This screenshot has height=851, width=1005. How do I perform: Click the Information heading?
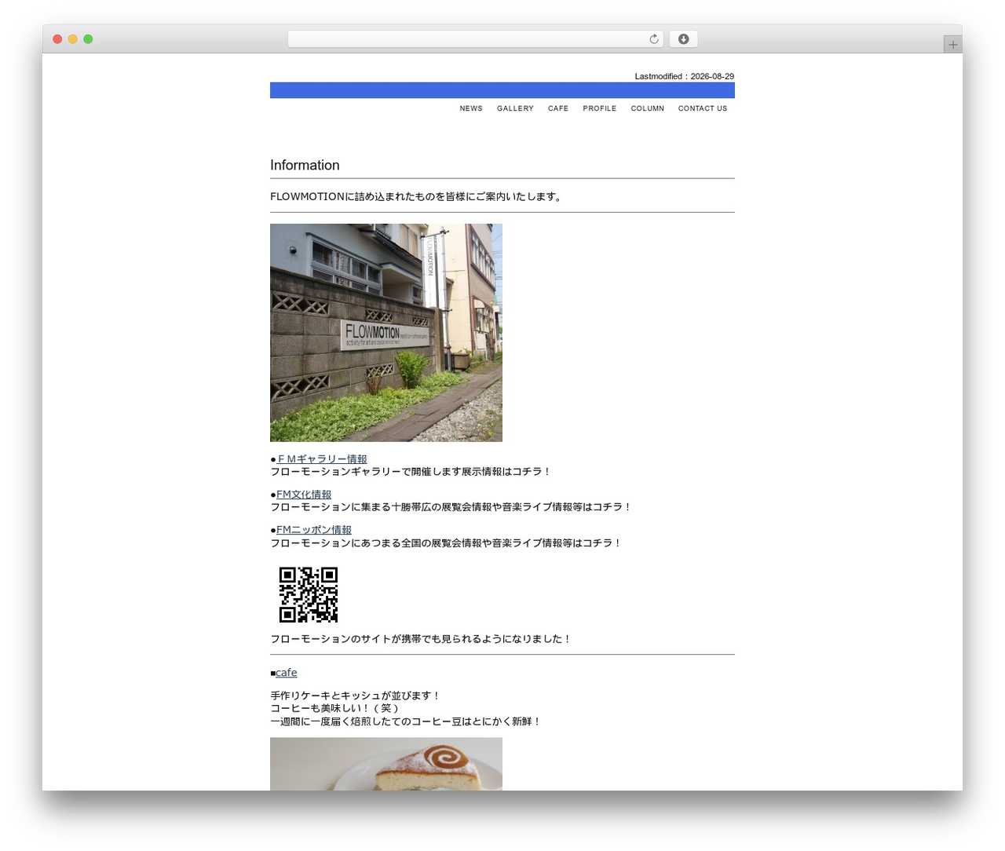(x=305, y=165)
